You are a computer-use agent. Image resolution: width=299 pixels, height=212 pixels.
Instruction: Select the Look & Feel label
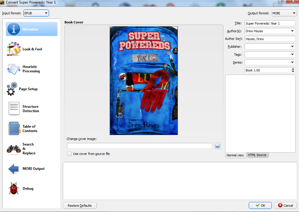point(32,49)
